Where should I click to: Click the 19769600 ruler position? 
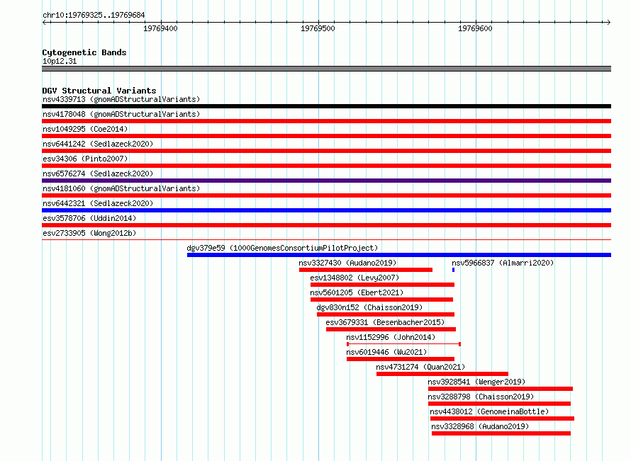click(x=475, y=28)
